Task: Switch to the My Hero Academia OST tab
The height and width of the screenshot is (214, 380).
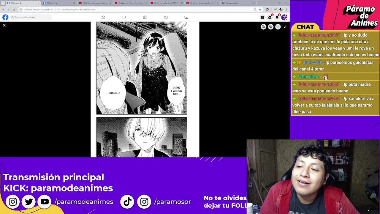Action: tap(167, 3)
